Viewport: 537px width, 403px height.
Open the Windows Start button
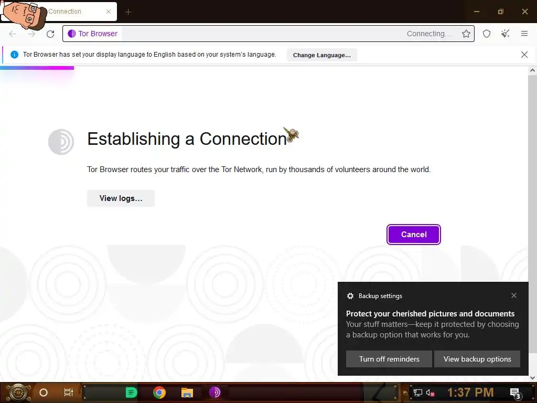pyautogui.click(x=18, y=393)
